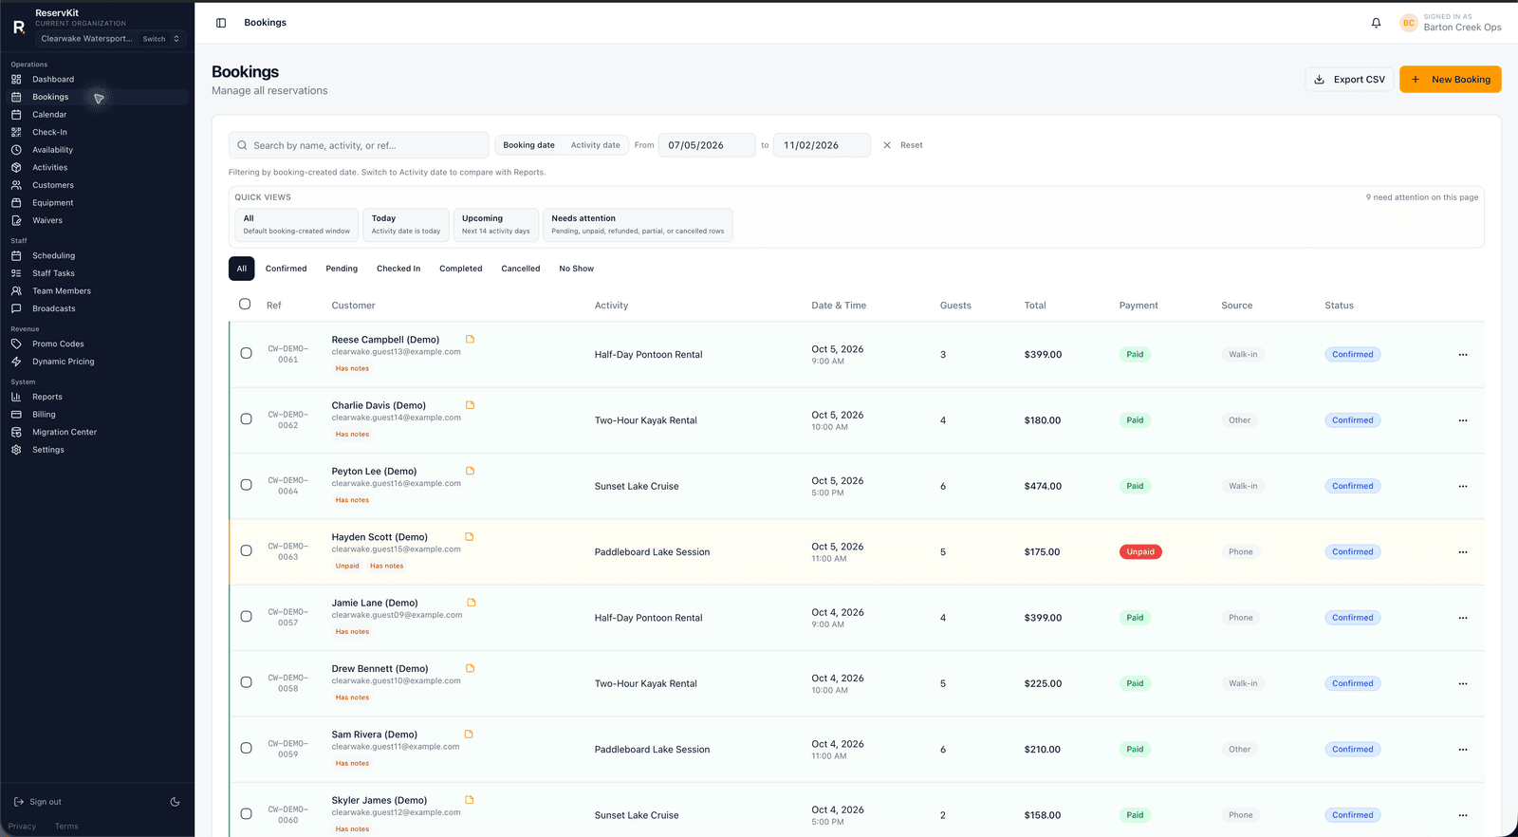Open row actions for CW-DEMO-0061
The width and height of the screenshot is (1518, 837).
point(1463,355)
